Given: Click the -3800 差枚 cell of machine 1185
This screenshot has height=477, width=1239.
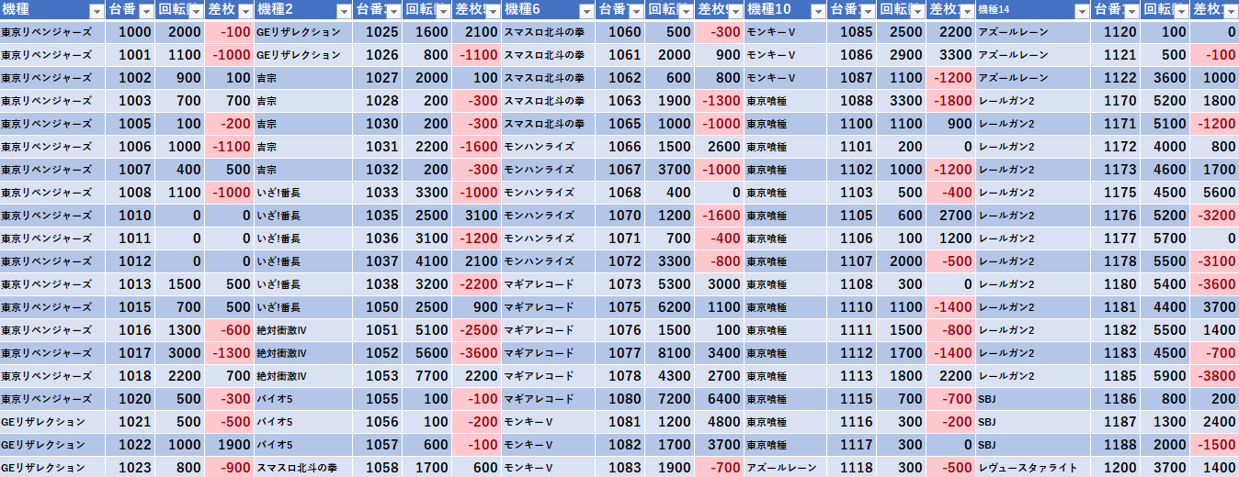Looking at the screenshot, I should click(1214, 376).
